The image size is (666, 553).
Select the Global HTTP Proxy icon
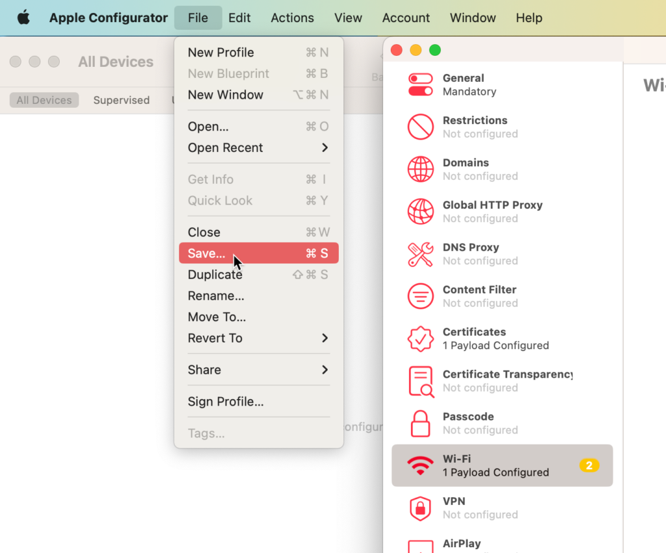click(x=420, y=212)
